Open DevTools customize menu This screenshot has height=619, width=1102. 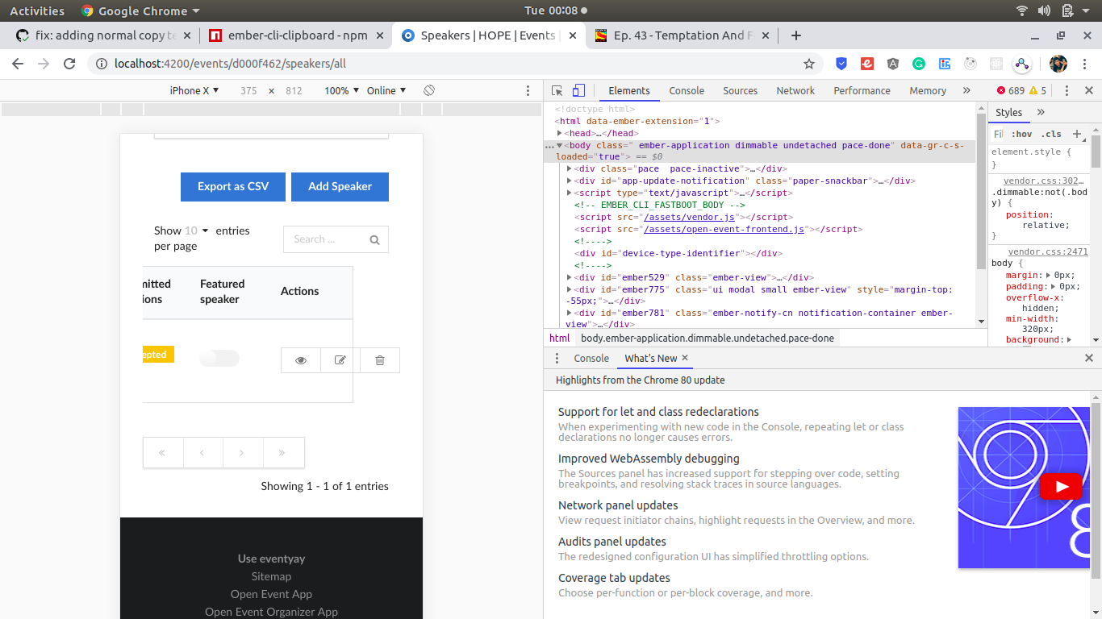(x=1067, y=90)
